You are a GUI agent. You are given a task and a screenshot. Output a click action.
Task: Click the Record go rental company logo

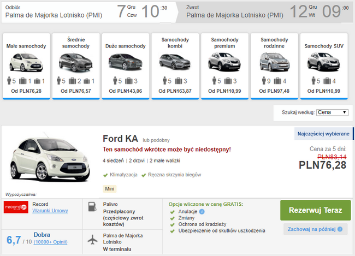[16, 207]
